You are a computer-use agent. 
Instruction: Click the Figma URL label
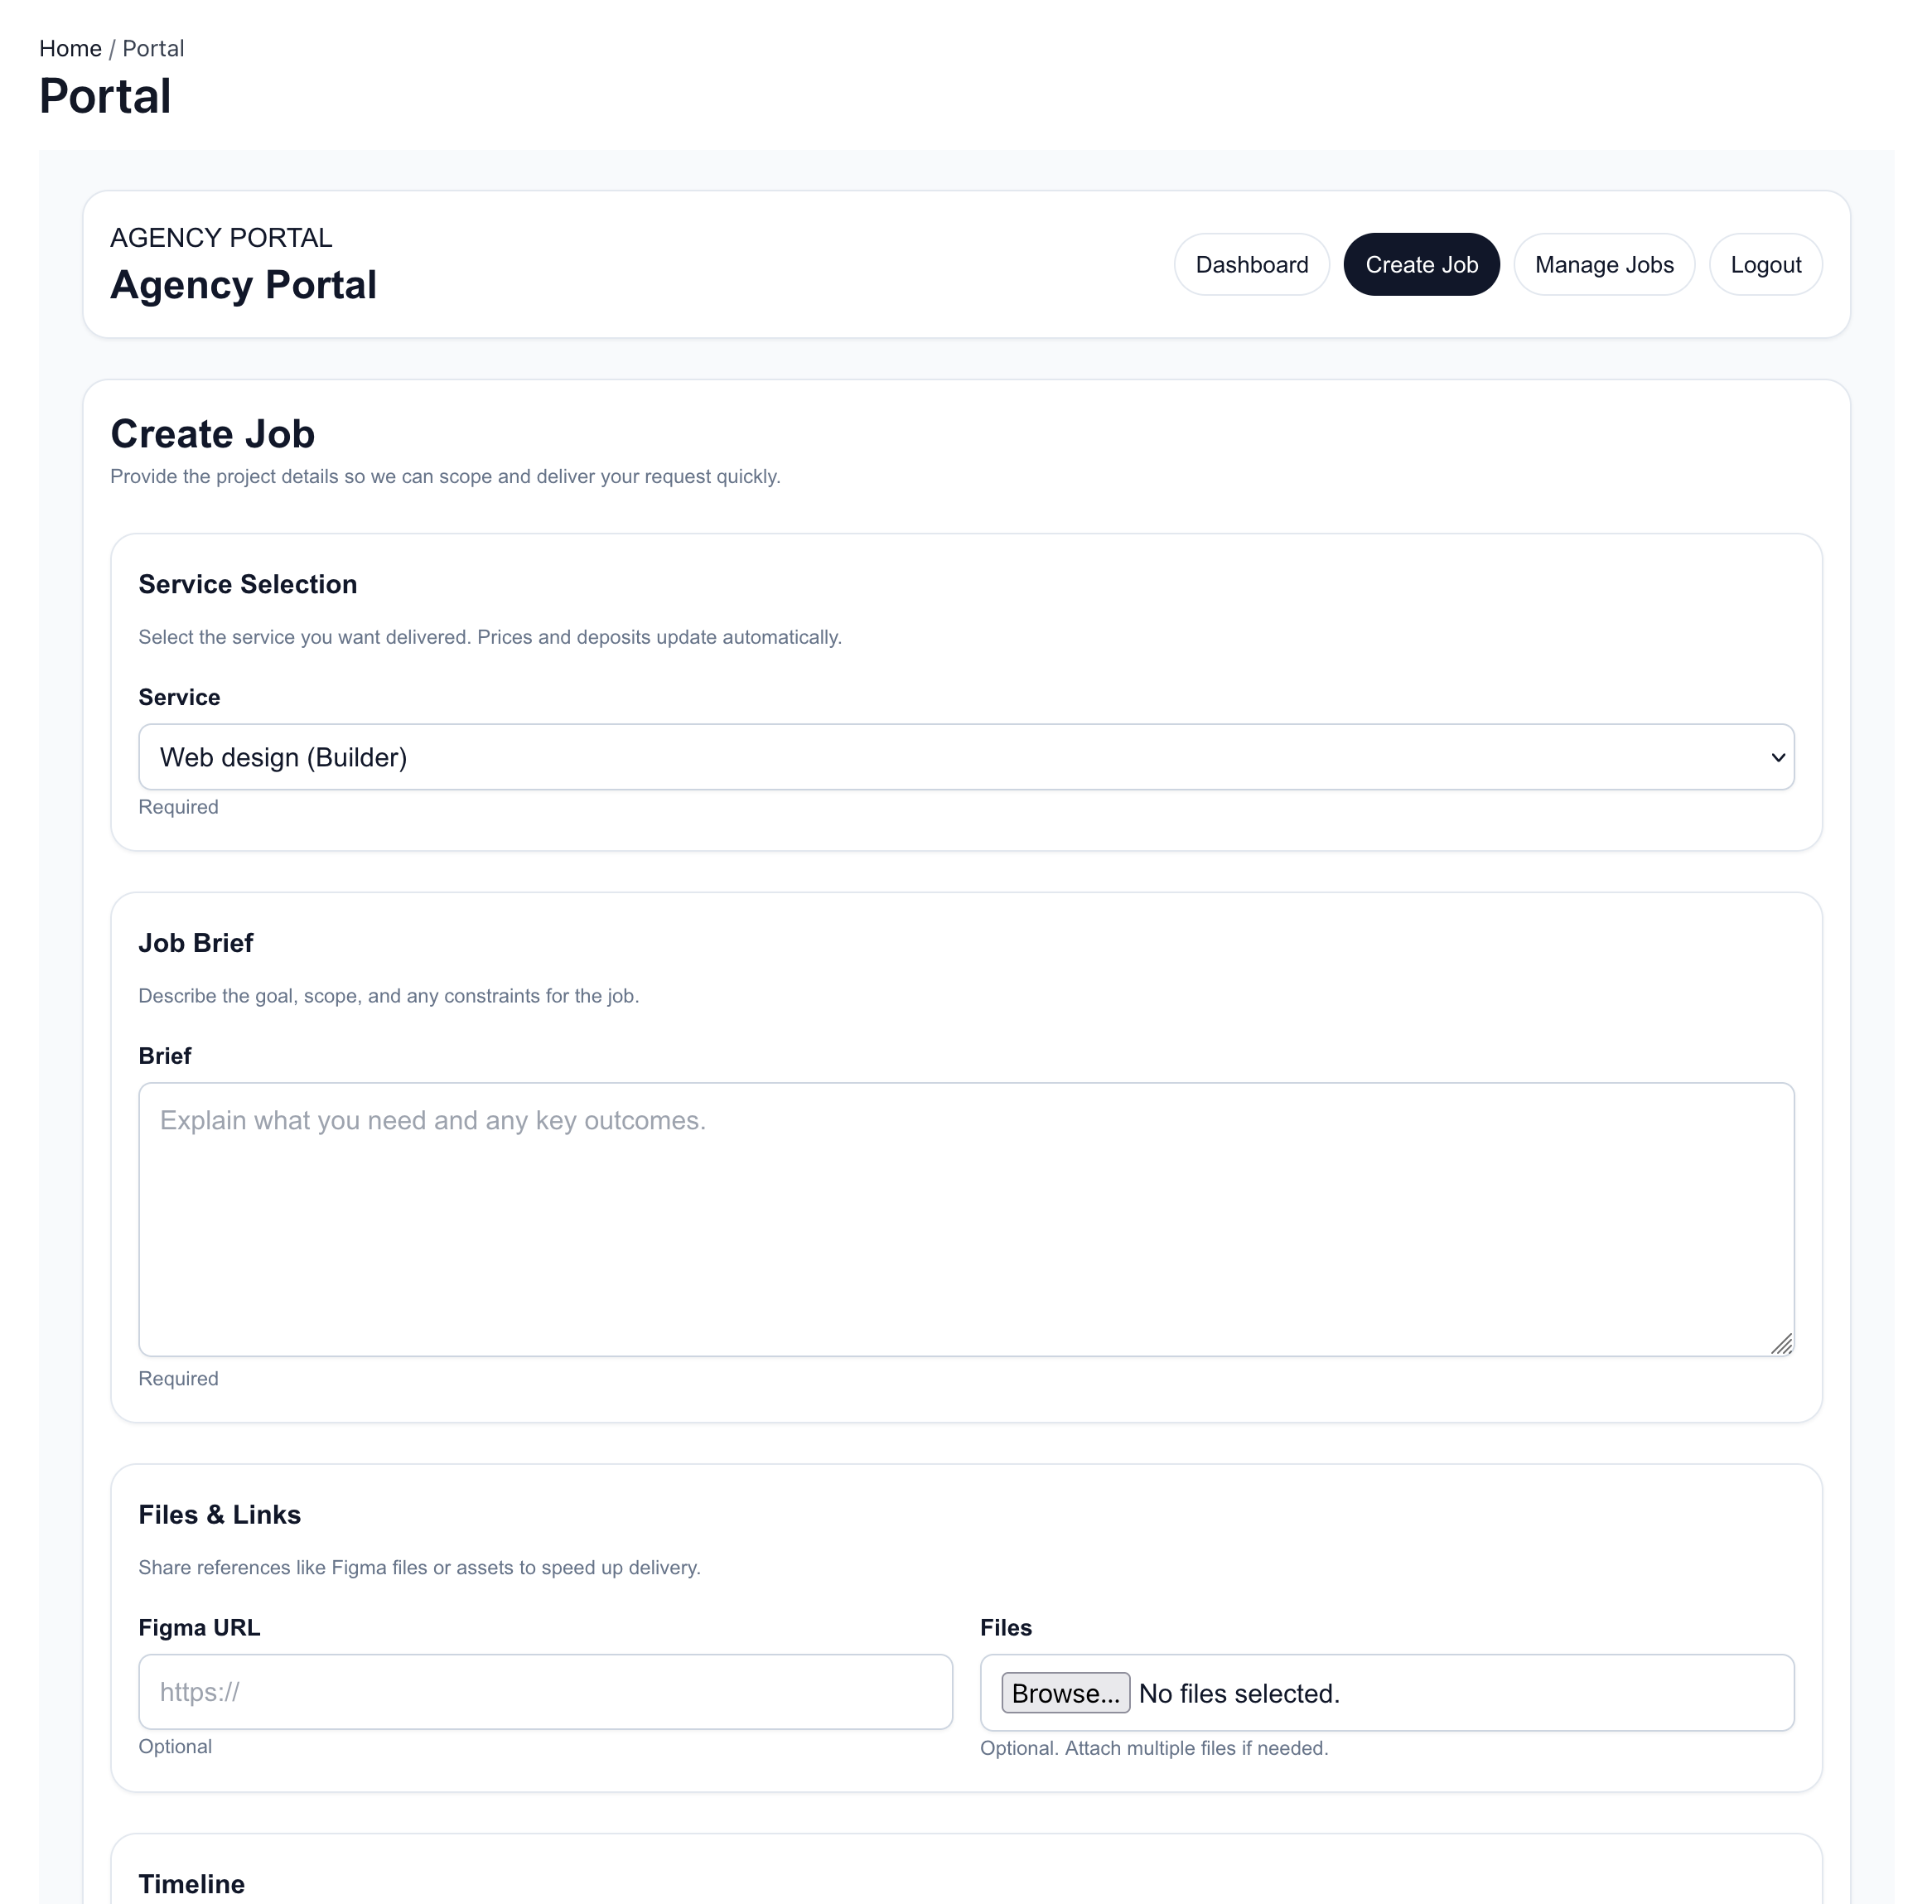[x=199, y=1627]
